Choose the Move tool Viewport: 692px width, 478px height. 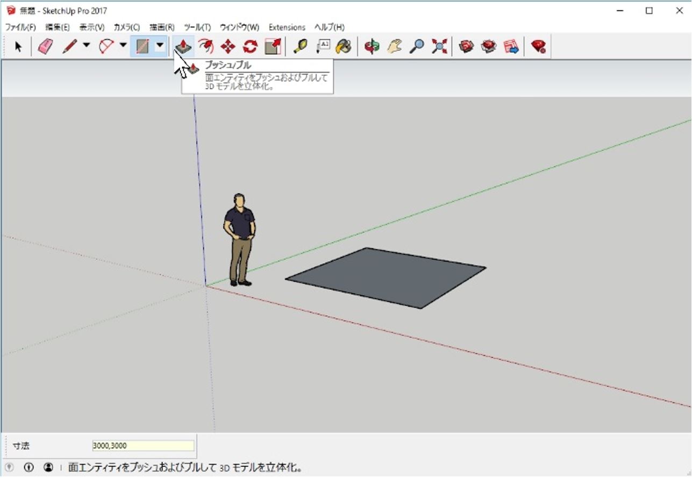[x=228, y=47]
